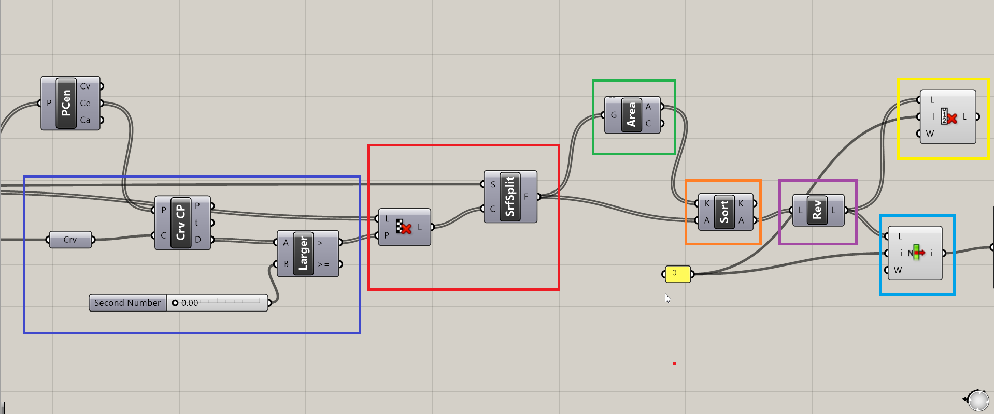995x414 pixels.
Task: Click the D output of Crv CP
Action: tap(198, 240)
